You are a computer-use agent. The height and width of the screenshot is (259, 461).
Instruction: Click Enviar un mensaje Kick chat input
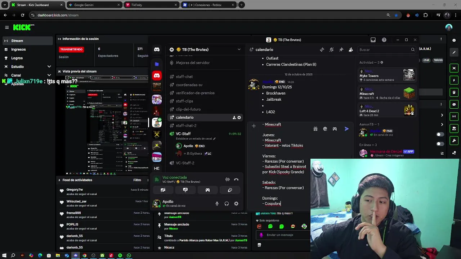(283, 235)
